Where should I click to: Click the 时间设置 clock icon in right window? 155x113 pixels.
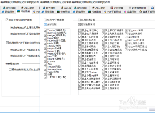pyautogui.click(x=112, y=8)
